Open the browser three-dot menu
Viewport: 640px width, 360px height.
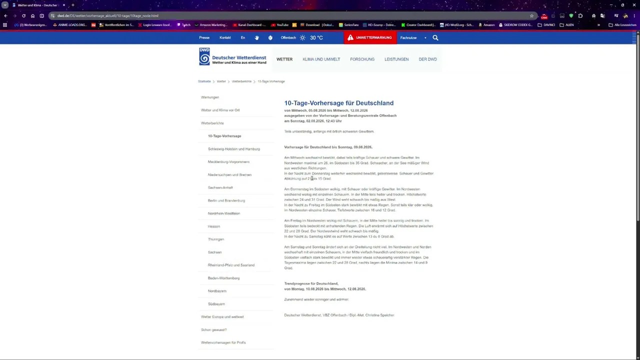(634, 15)
